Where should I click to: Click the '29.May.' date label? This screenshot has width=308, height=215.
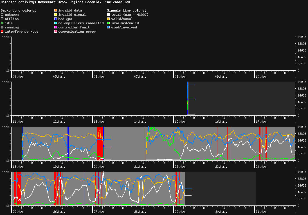[181, 212]
